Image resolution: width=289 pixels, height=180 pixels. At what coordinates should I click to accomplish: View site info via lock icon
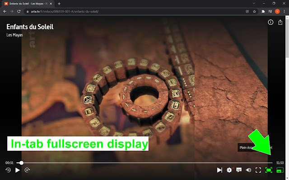(28, 12)
